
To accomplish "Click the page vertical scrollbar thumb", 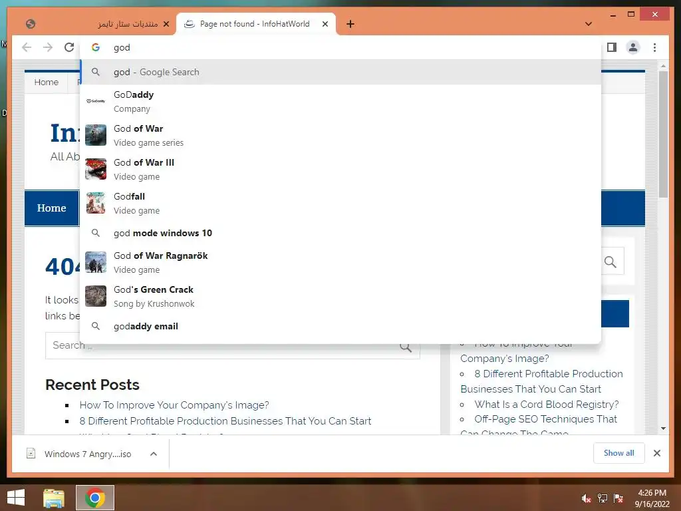I will pyautogui.click(x=663, y=134).
